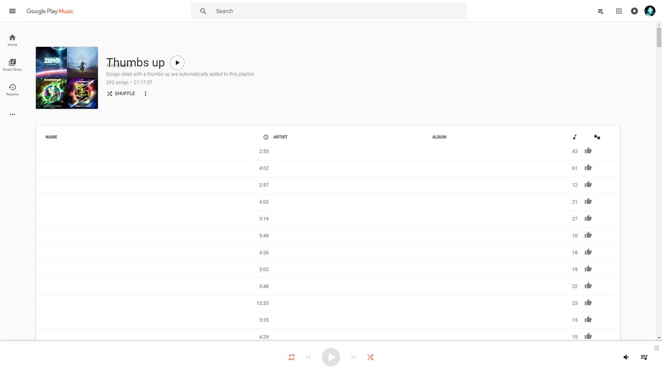Open the Google apps grid
This screenshot has width=662, height=372.
click(619, 11)
